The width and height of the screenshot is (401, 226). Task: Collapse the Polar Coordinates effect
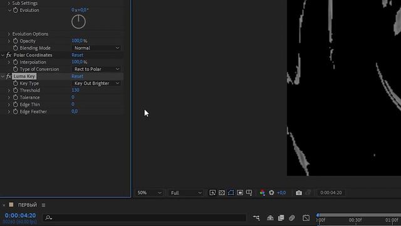tap(3, 55)
